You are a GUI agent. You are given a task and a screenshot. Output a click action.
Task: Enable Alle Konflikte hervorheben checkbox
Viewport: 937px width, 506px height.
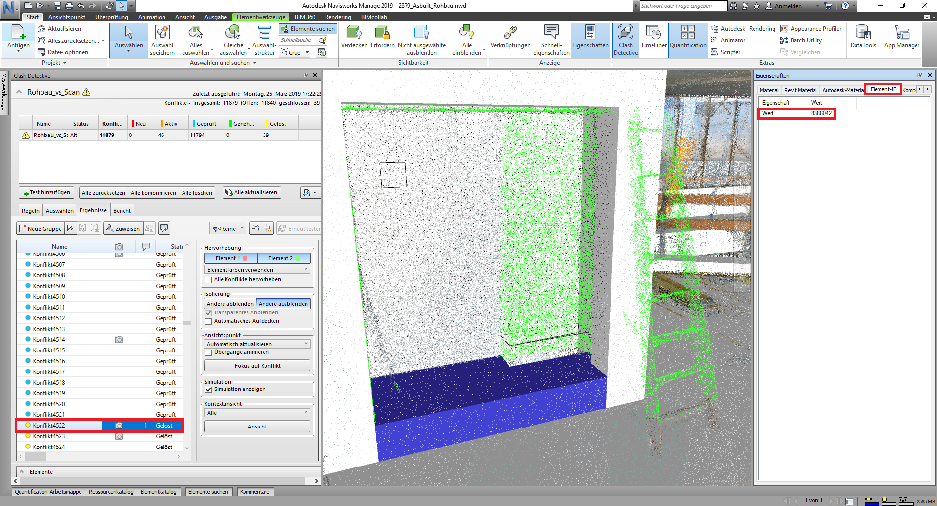[x=209, y=280]
